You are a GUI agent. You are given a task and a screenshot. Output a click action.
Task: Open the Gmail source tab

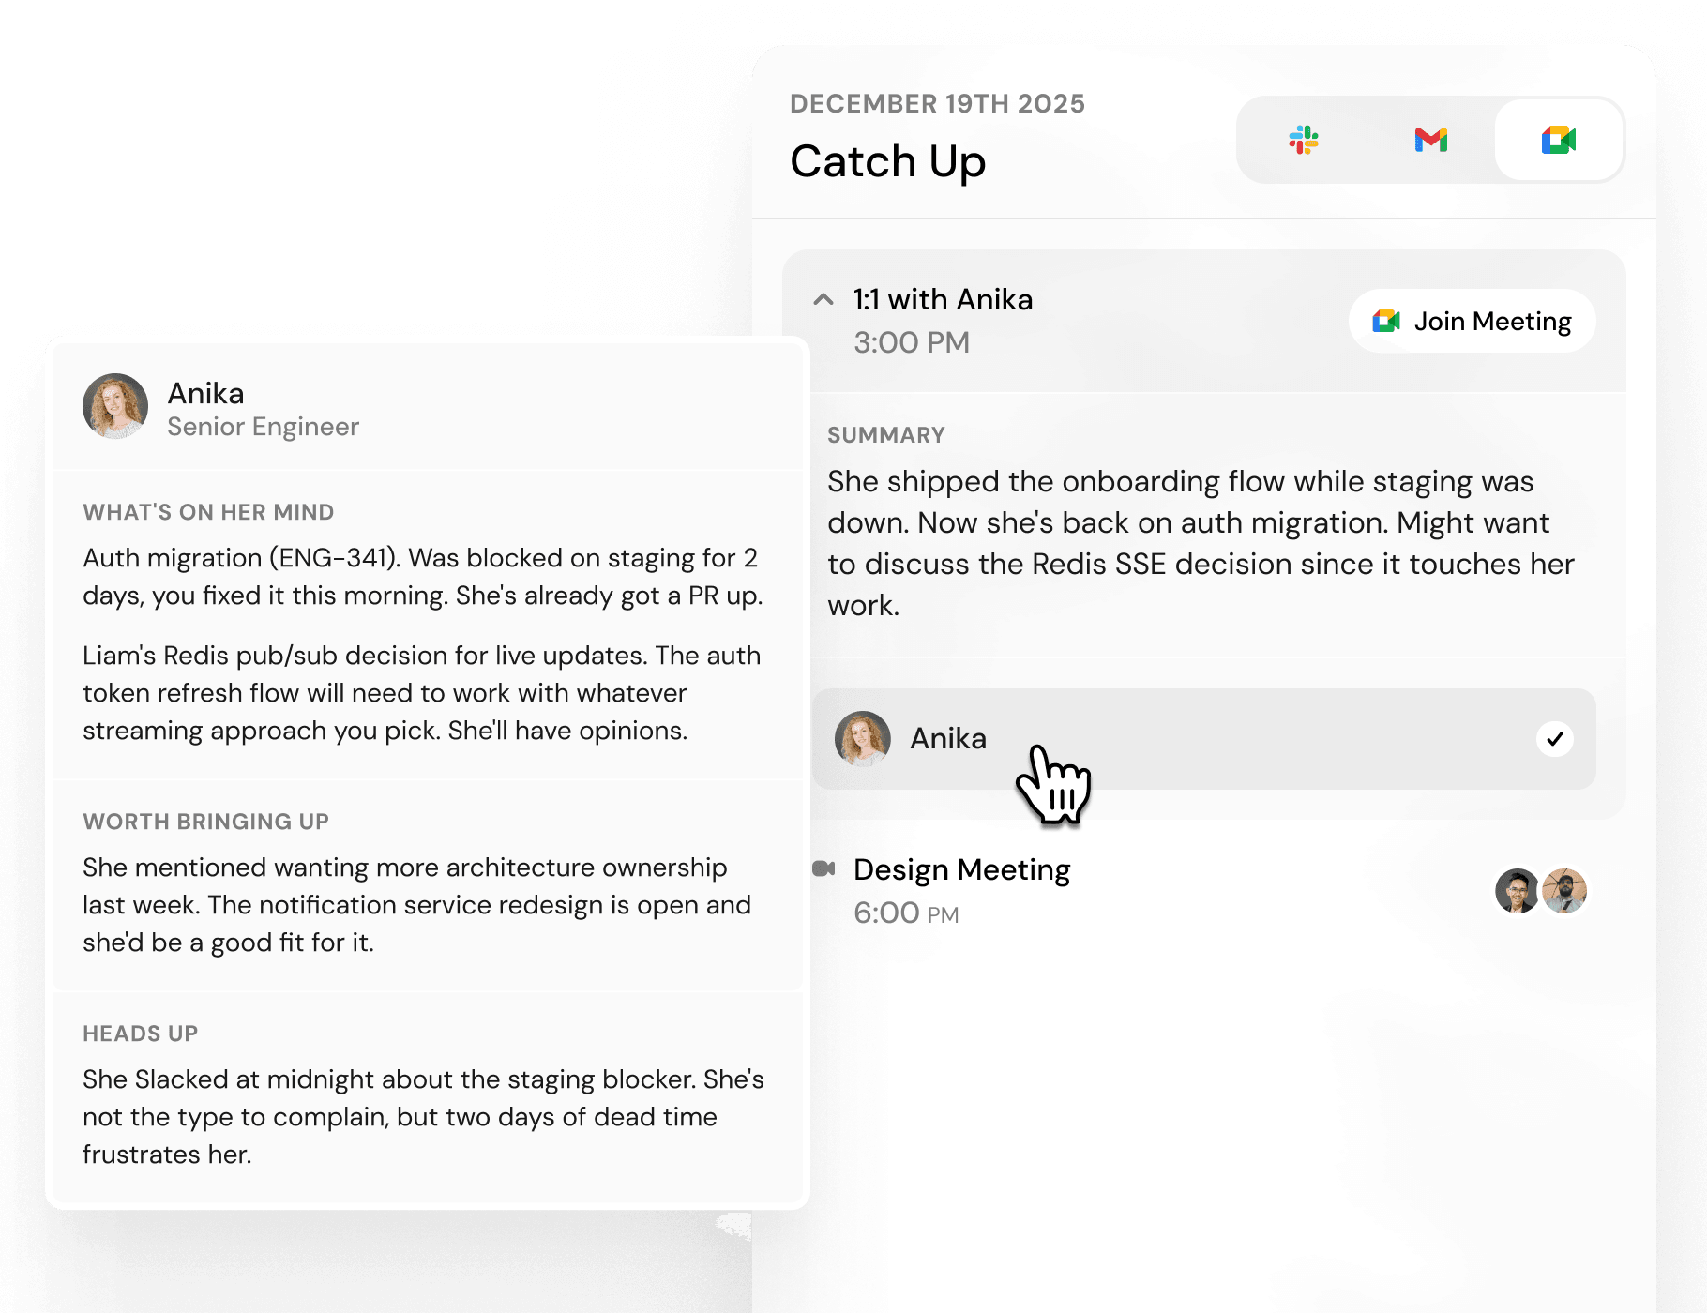click(1431, 141)
